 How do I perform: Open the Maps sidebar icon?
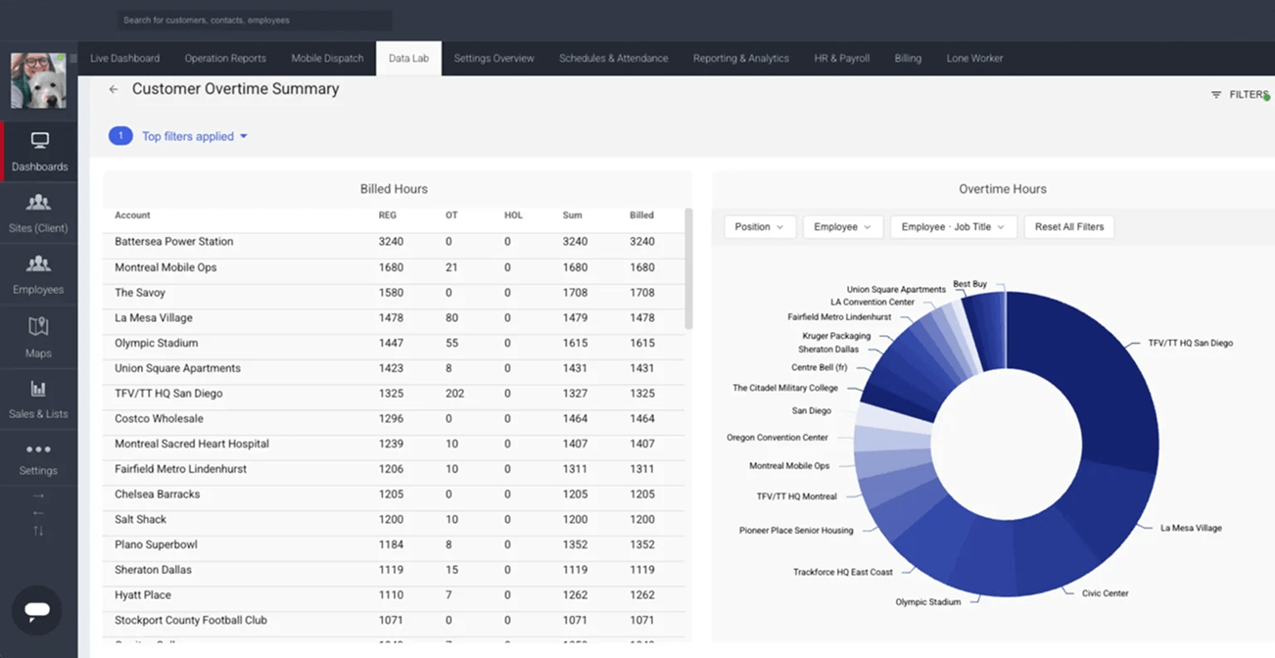[x=38, y=326]
